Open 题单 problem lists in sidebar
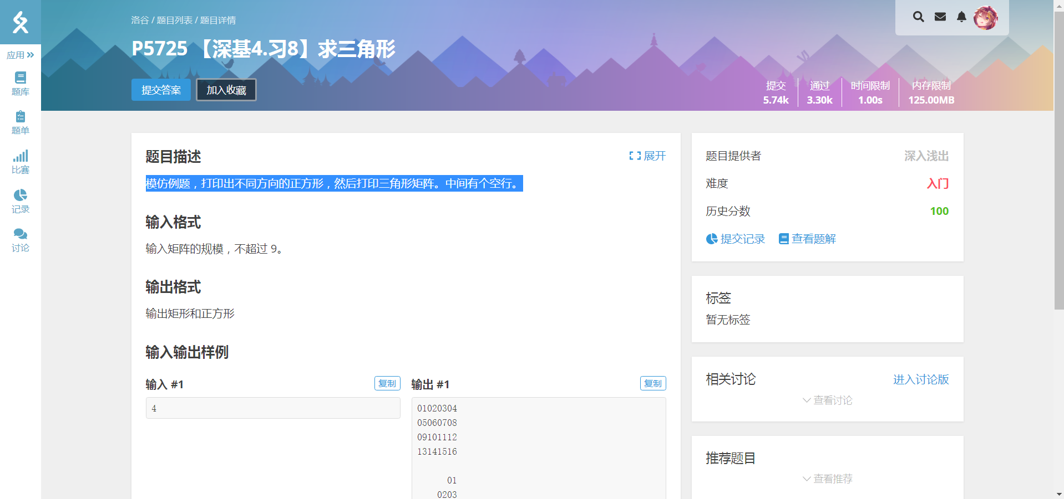 click(21, 122)
